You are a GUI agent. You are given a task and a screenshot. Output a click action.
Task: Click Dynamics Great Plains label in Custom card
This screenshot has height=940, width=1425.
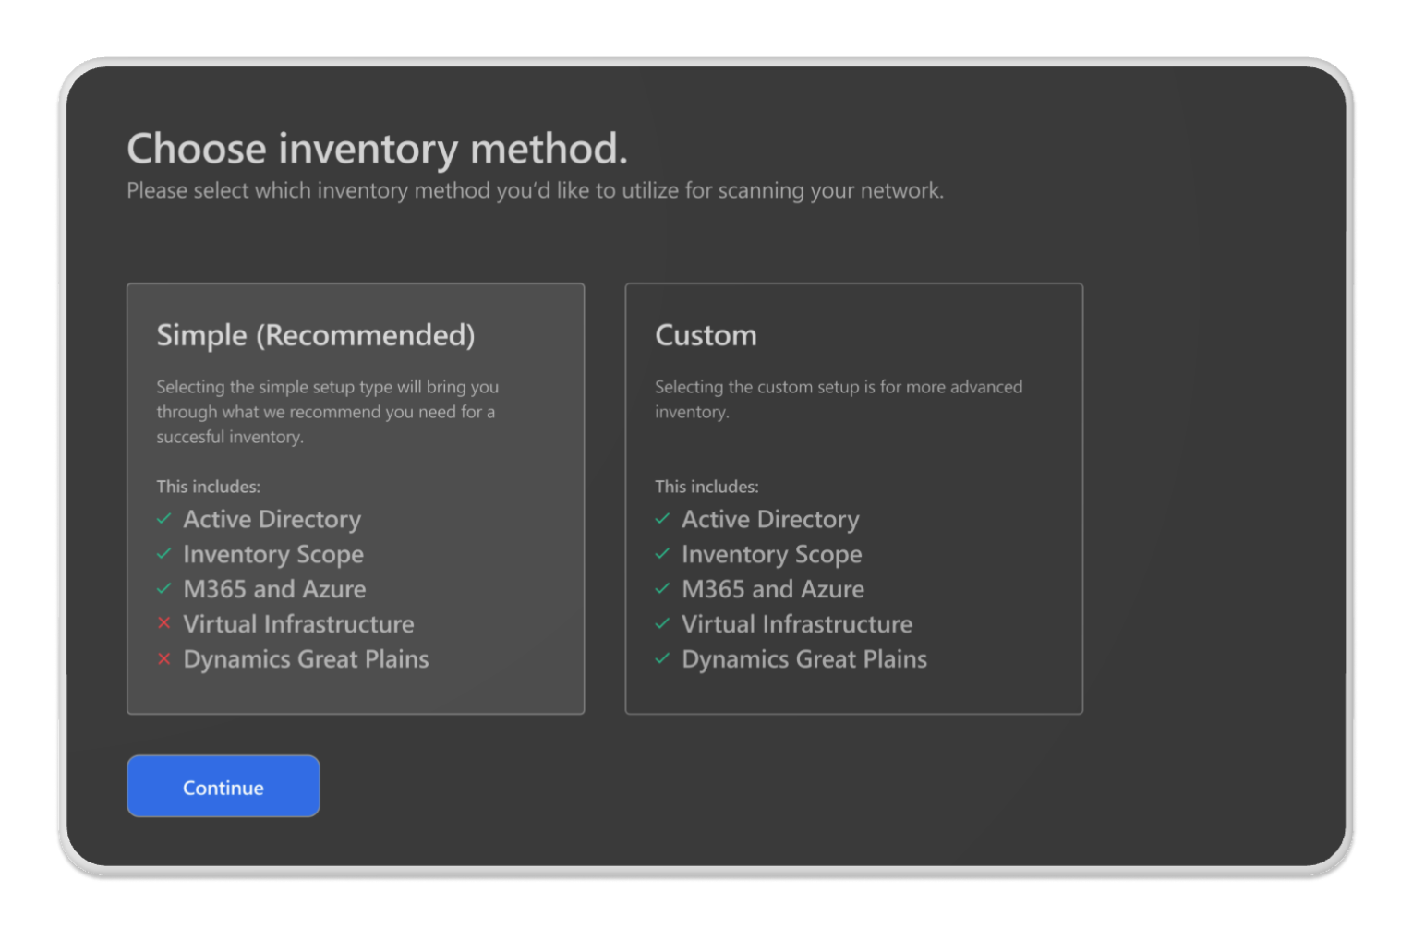tap(803, 659)
